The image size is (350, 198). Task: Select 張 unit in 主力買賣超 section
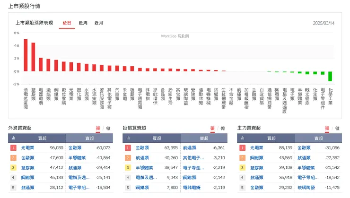point(327,128)
